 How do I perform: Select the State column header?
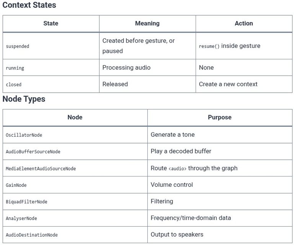tap(51, 23)
